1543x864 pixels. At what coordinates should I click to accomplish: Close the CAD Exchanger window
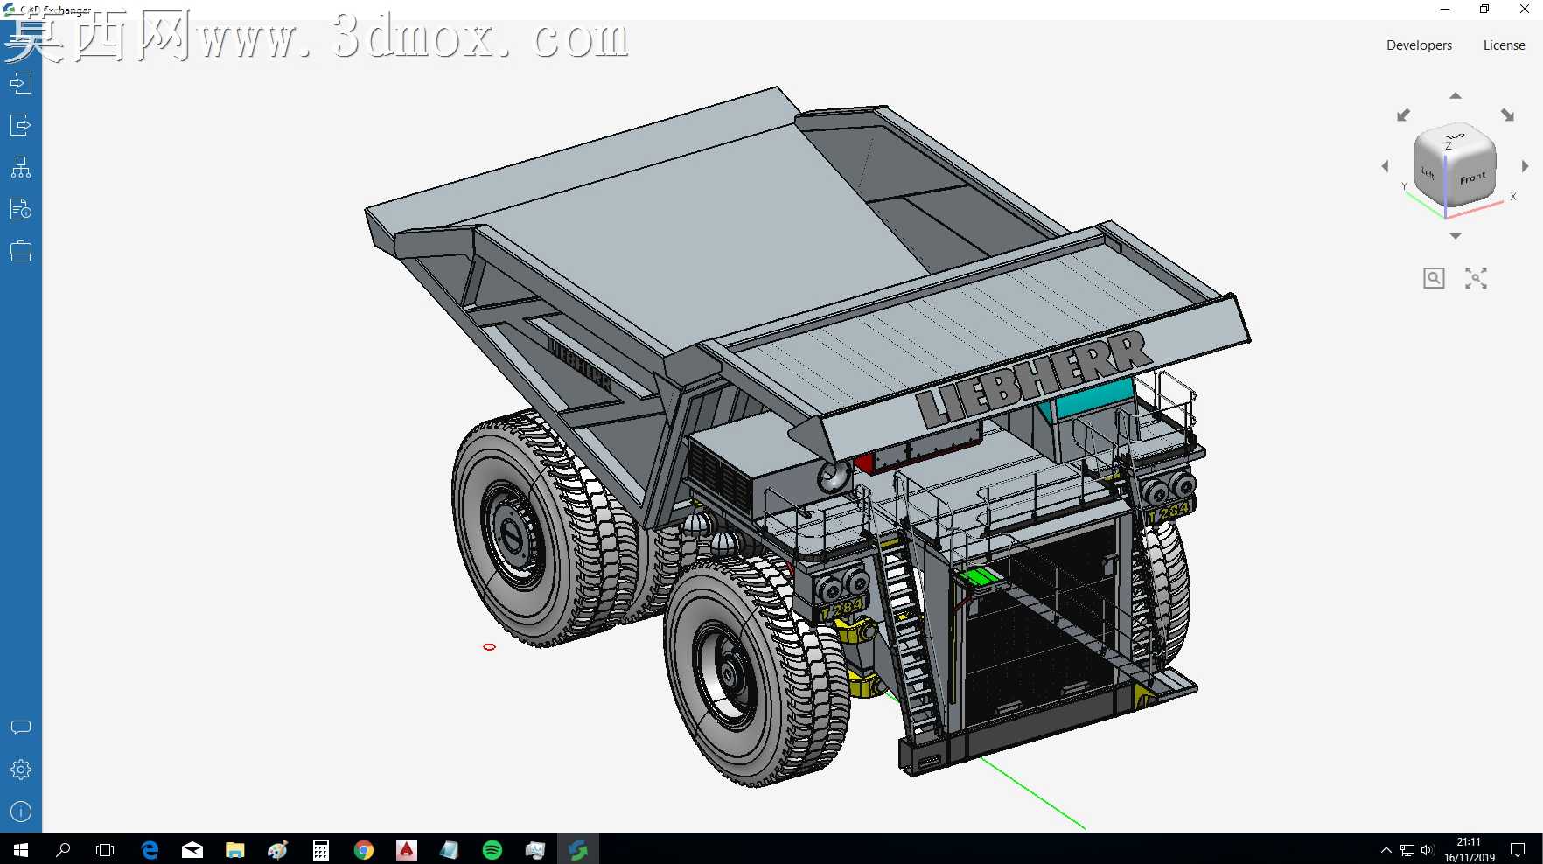coord(1524,10)
